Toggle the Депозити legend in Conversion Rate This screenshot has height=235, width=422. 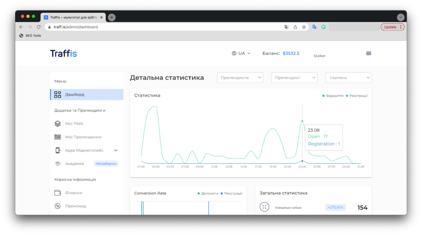208,193
